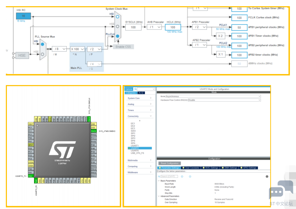
Task: Select USART2 in the Connectivity list
Action: (140, 148)
